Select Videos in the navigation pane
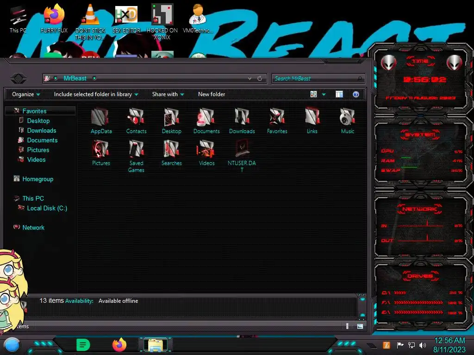Screen dimensions: 474x355 click(x=36, y=159)
